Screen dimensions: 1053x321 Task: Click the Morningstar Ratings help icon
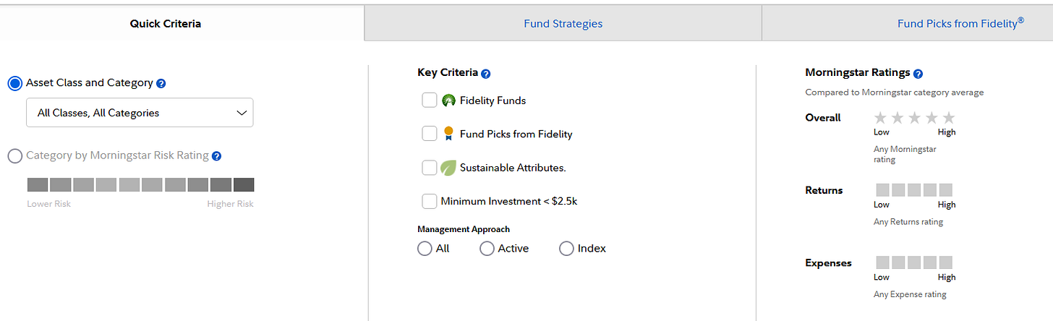pos(918,73)
